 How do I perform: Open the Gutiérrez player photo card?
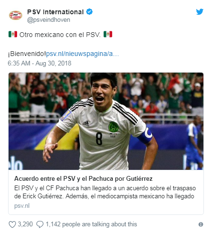[106, 121]
